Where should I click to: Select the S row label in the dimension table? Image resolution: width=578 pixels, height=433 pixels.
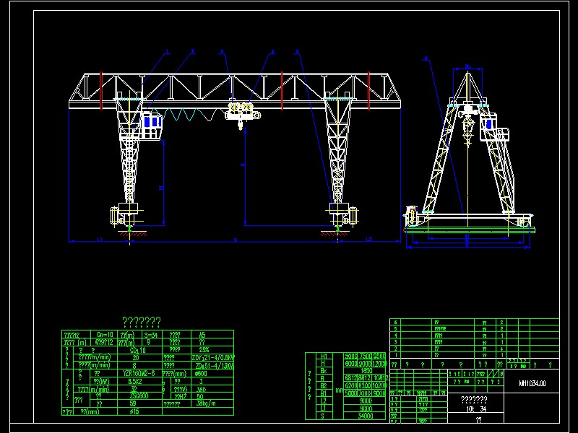click(322, 416)
